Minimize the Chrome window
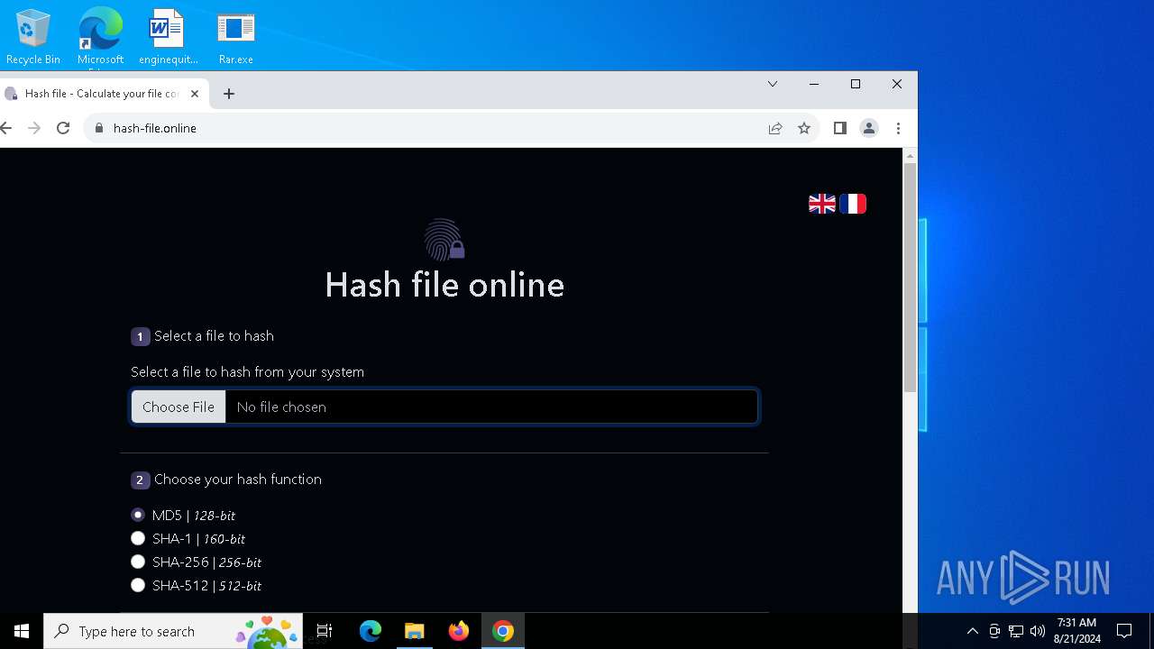Screen dimensions: 1154x649 tap(814, 84)
